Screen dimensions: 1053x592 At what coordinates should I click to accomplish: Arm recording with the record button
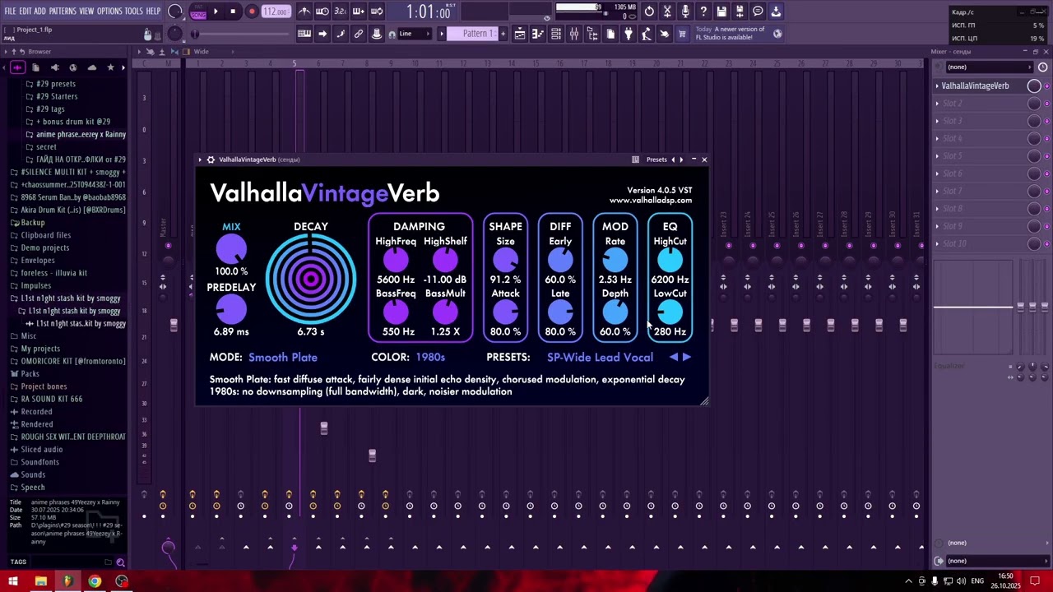tap(252, 12)
